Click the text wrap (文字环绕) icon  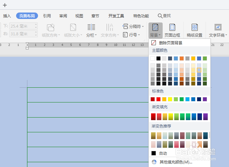pyautogui.click(x=218, y=27)
